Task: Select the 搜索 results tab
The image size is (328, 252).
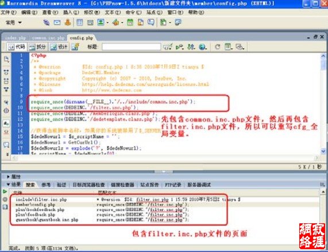Action: pos(30,185)
